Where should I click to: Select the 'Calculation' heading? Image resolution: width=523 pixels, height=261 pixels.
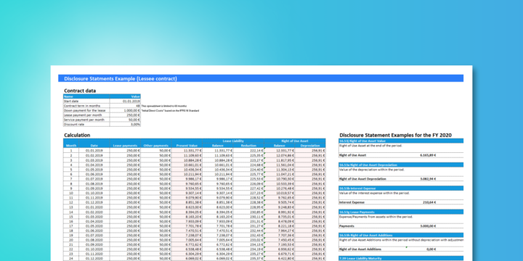point(77,135)
